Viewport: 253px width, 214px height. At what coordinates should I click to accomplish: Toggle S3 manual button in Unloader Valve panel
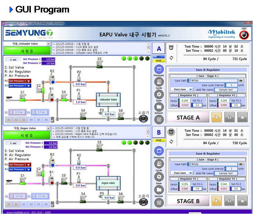tap(24, 120)
